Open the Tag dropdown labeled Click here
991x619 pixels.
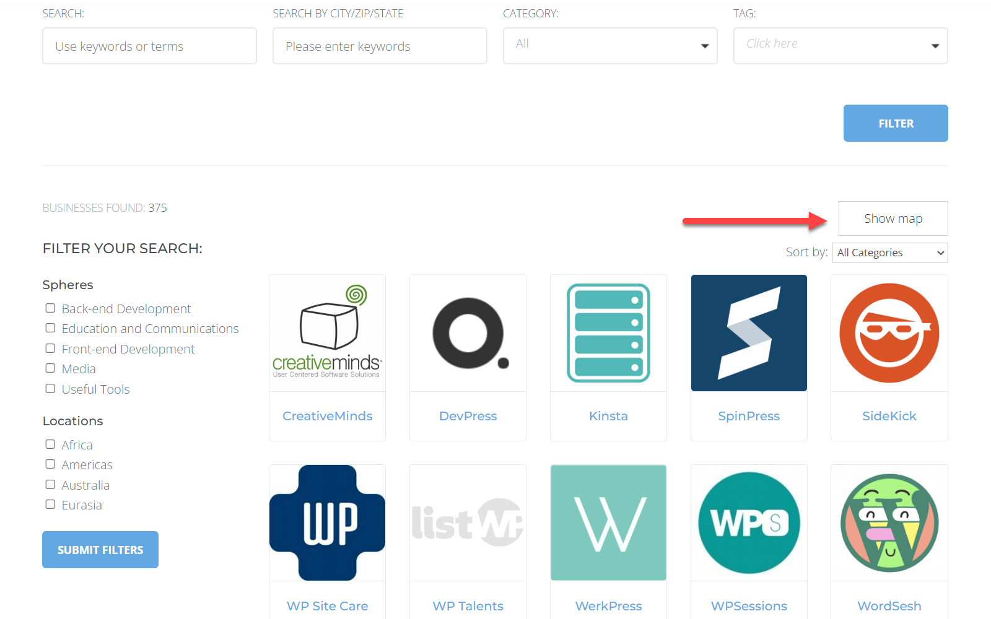[840, 46]
